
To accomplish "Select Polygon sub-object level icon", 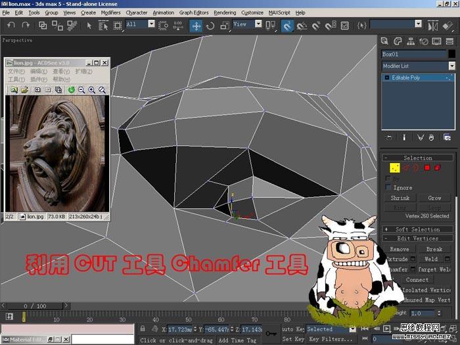I will [x=427, y=168].
